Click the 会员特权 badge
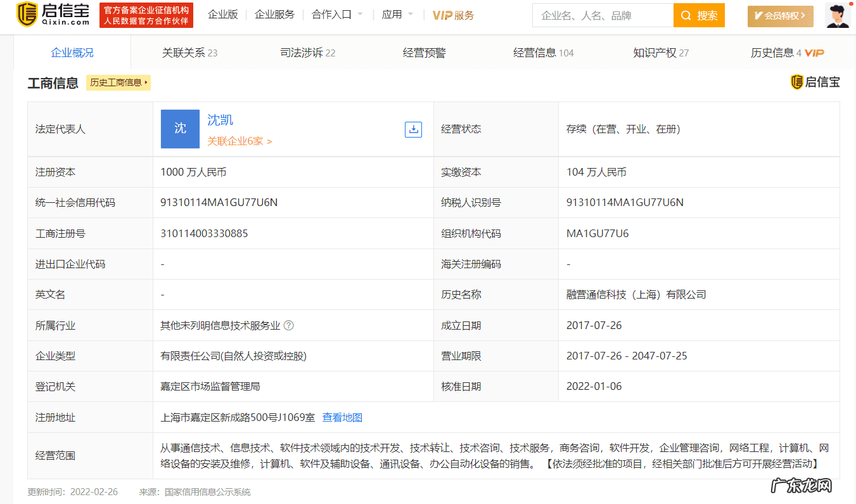 (x=780, y=16)
